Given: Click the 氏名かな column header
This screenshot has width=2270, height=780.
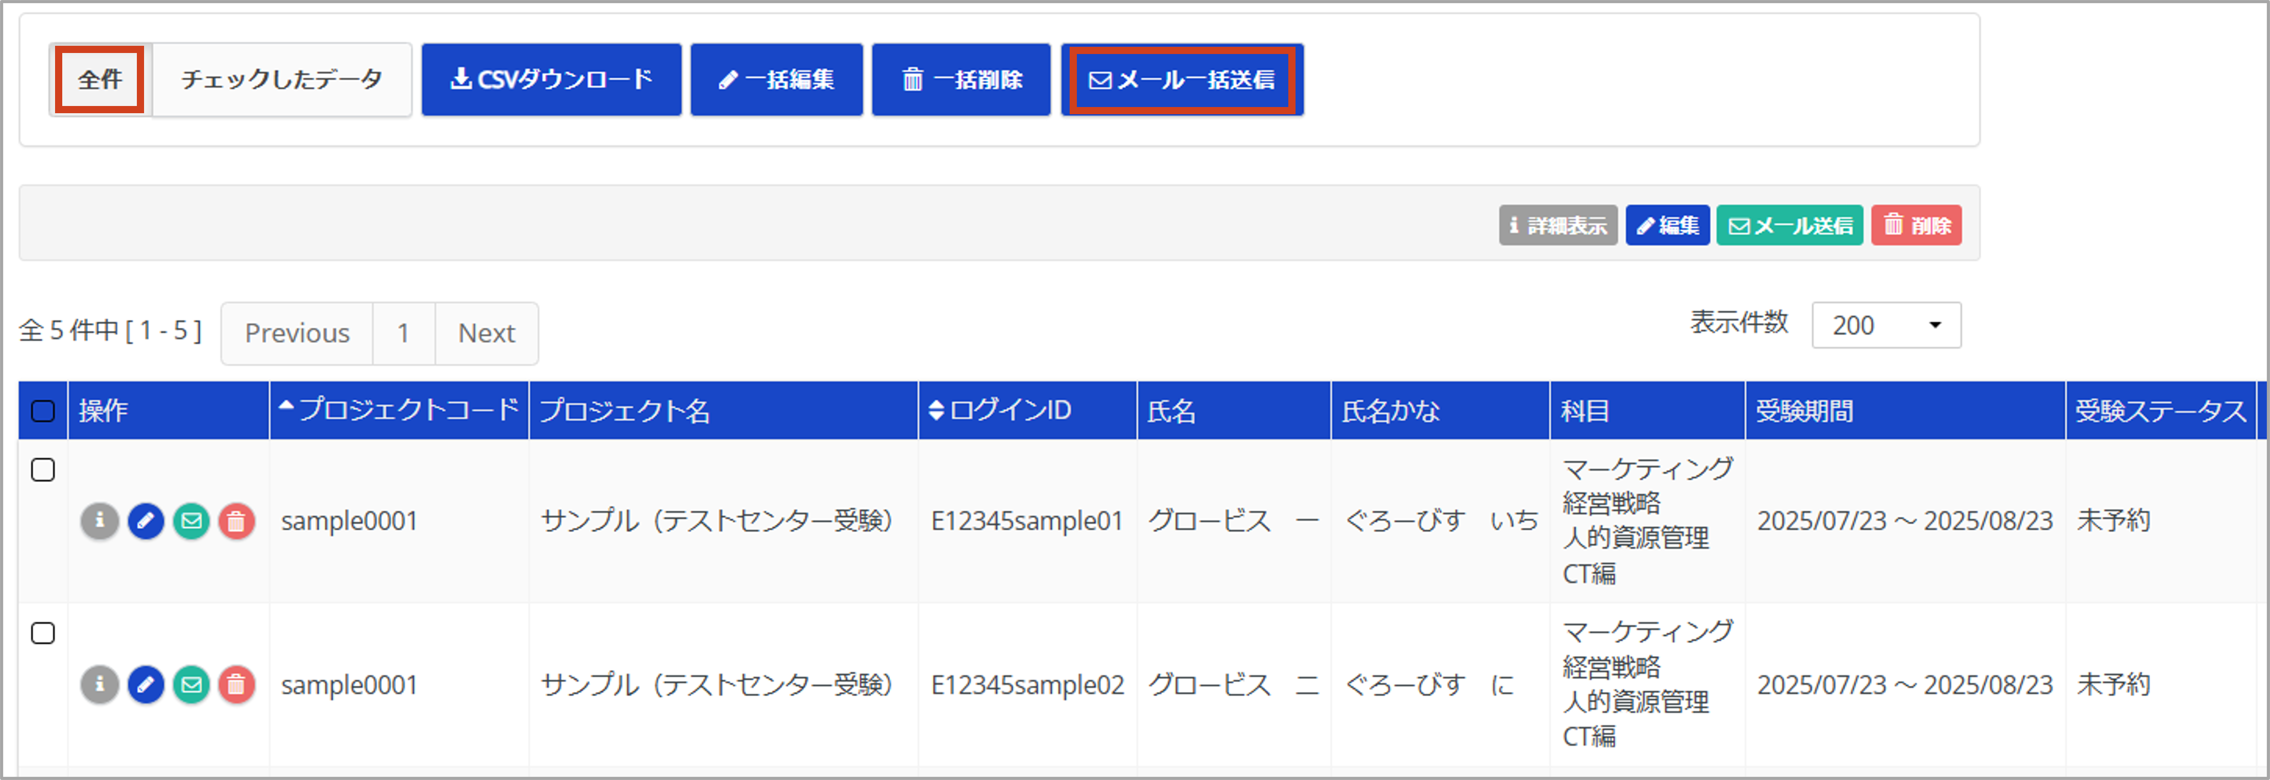Looking at the screenshot, I should click(x=1439, y=410).
